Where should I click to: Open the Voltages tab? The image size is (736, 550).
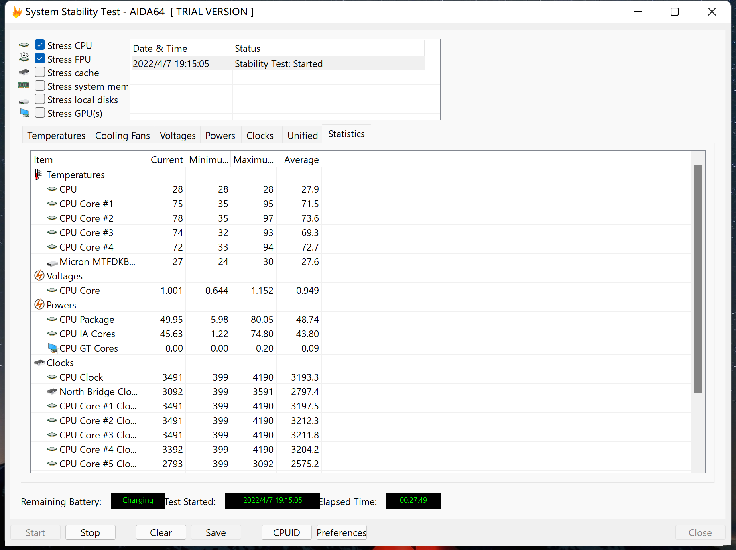(178, 136)
